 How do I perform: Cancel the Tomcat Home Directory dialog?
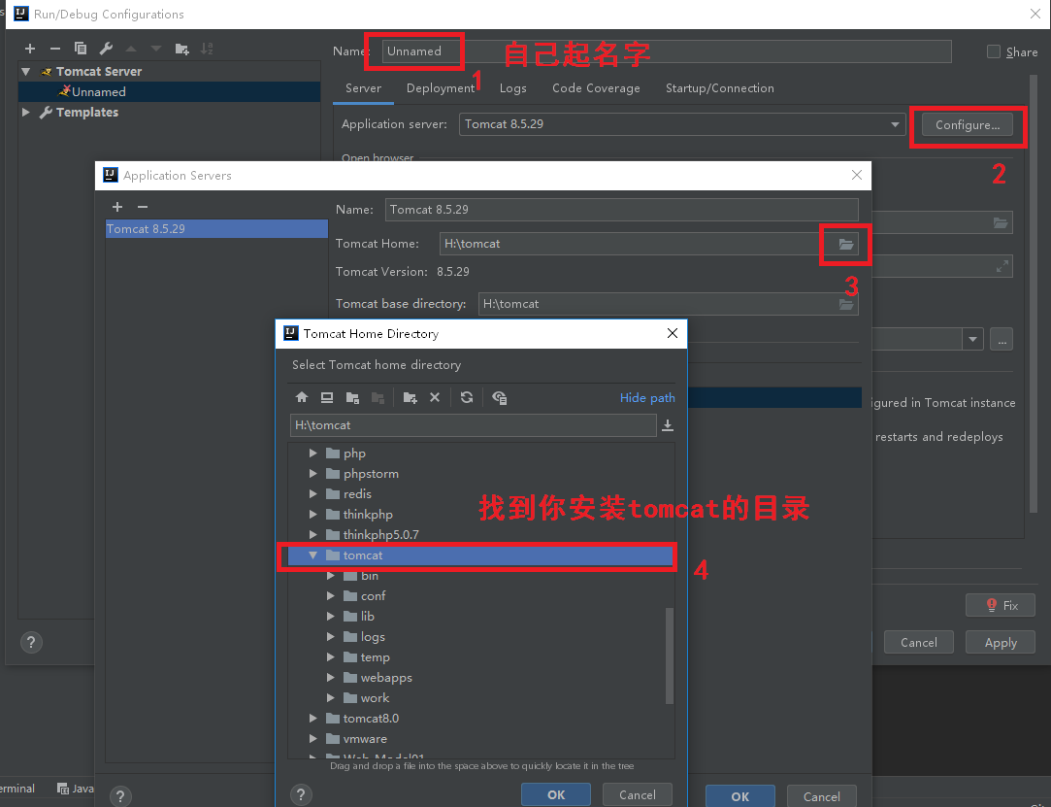[x=637, y=795]
